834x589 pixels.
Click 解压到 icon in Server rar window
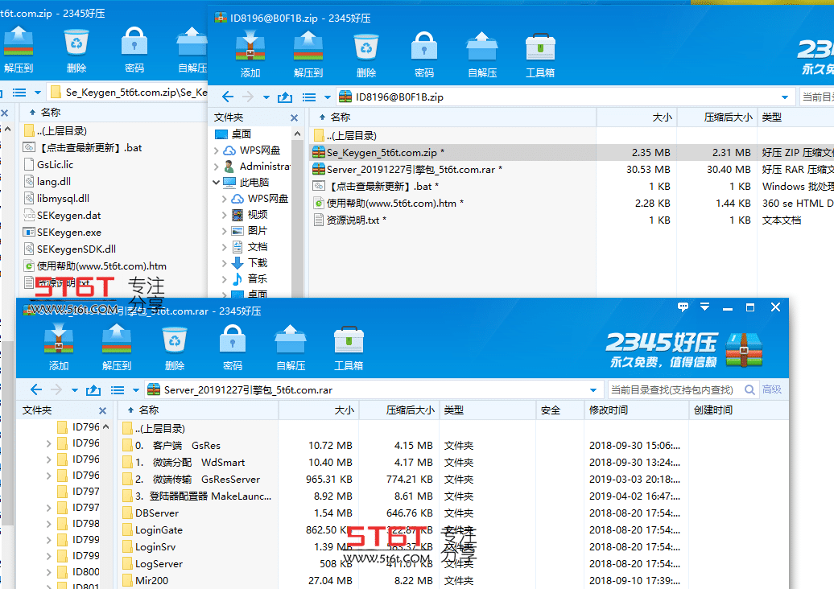click(x=117, y=339)
